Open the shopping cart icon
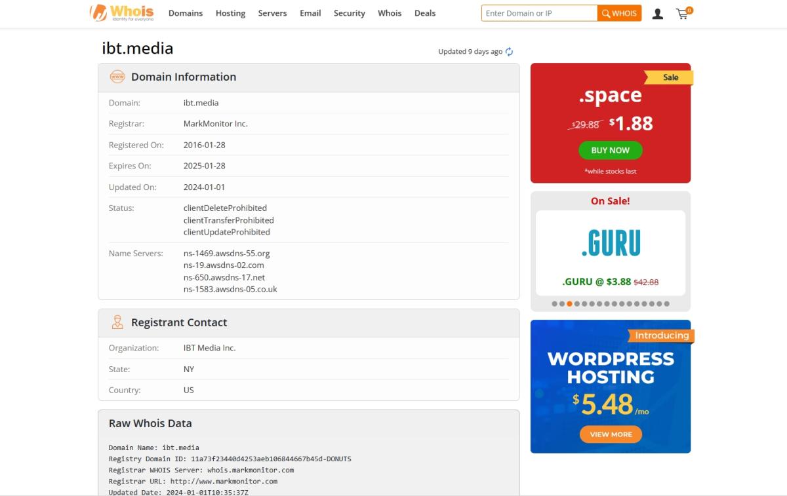 pos(683,14)
